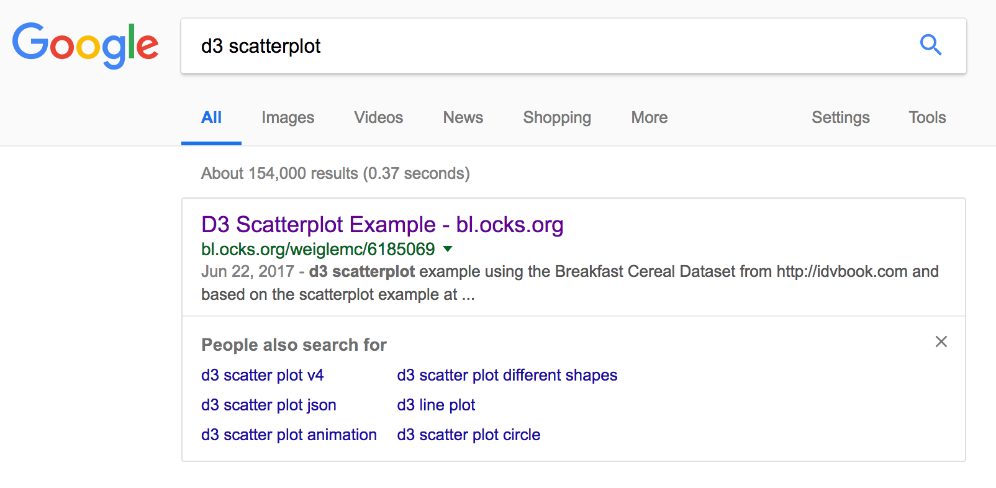The height and width of the screenshot is (488, 996).
Task: Search for d3 scatter plot different shapes
Action: pyautogui.click(x=507, y=375)
